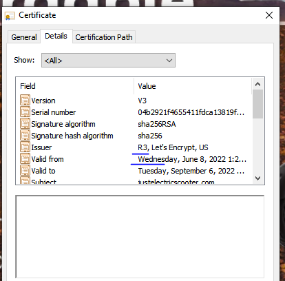285x281 pixels.
Task: Open the Certification Path tab
Action: click(x=104, y=37)
